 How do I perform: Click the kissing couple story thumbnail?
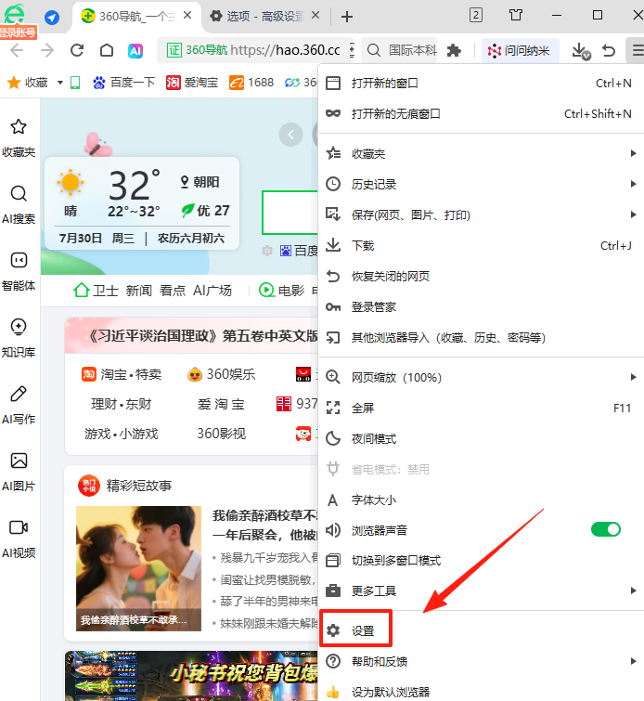click(x=138, y=568)
